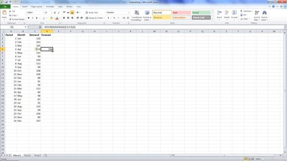This screenshot has width=287, height=161.
Task: Click the Orientation text-angle icon
Action: 78,13
